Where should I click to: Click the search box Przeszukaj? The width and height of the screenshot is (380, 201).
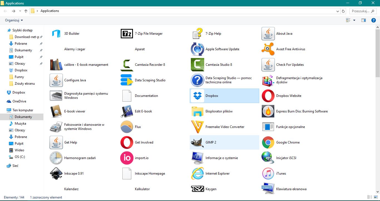tap(363, 11)
